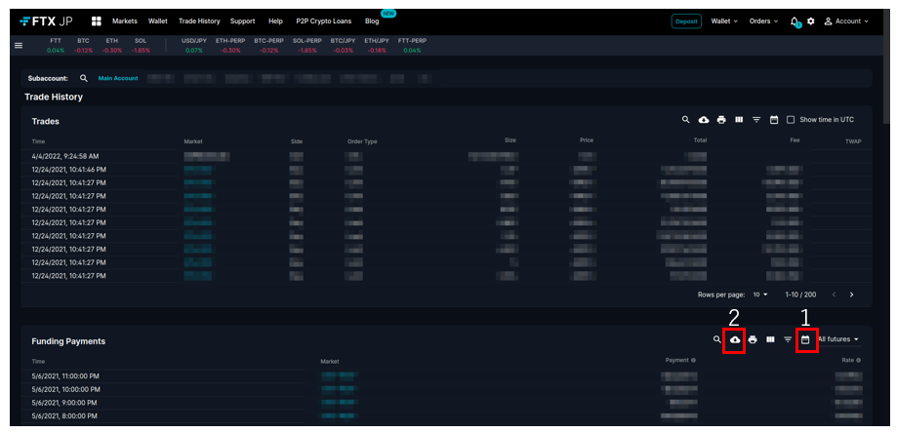Click the page vertical scrollbar

(886, 65)
